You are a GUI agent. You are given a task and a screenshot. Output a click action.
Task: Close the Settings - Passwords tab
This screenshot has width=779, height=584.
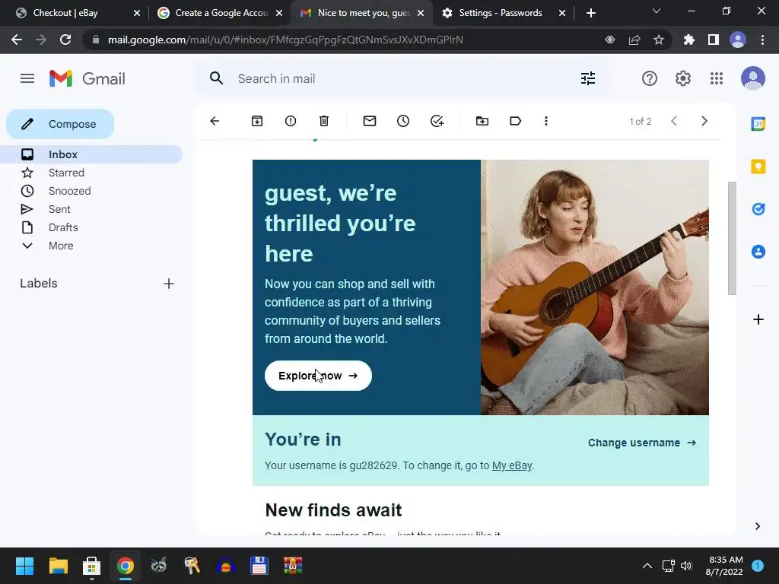pyautogui.click(x=562, y=13)
